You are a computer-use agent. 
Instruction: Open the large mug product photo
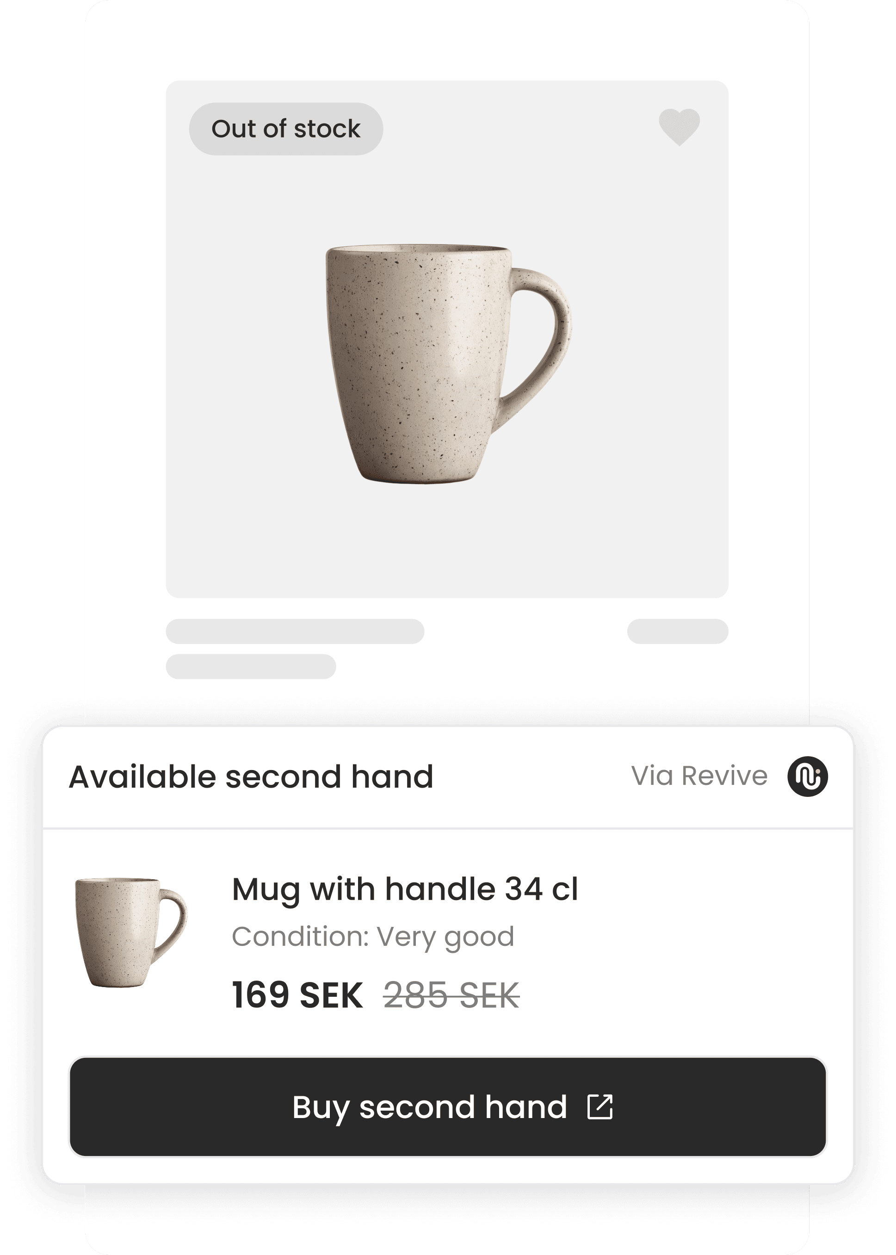pyautogui.click(x=448, y=364)
